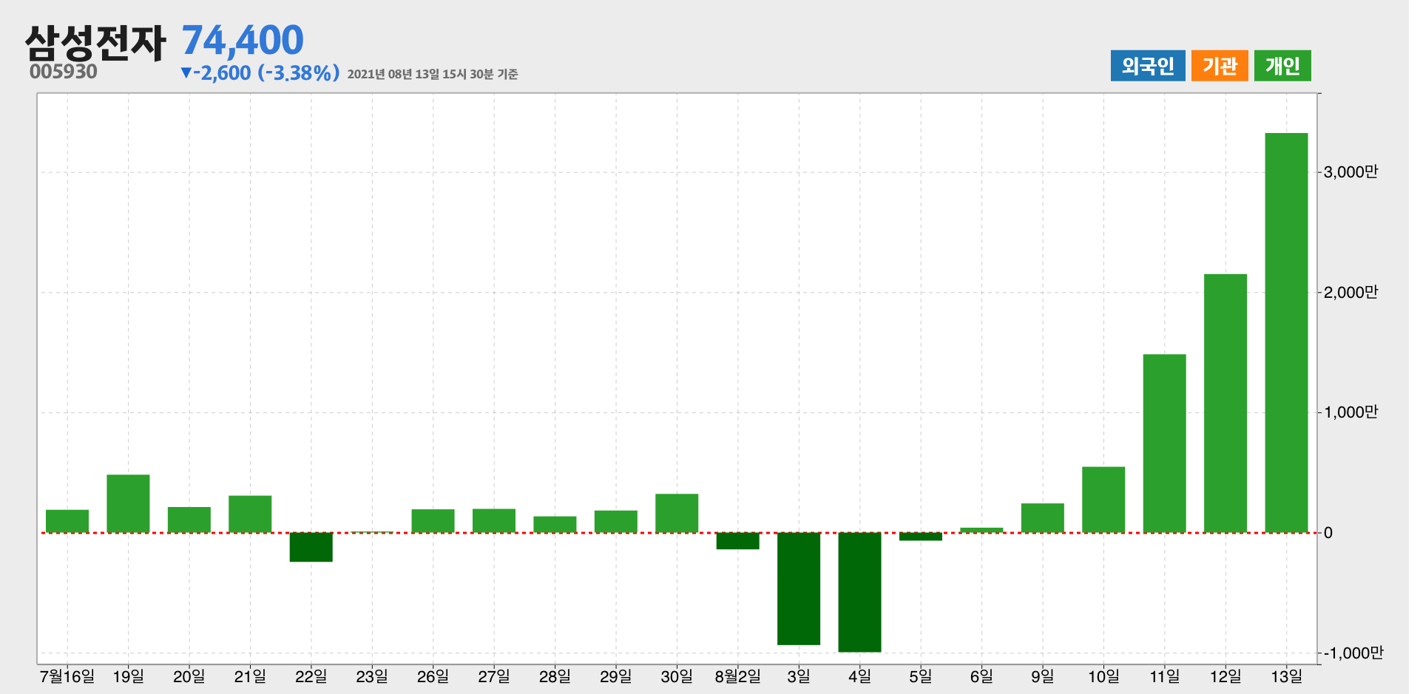The width and height of the screenshot is (1420, 694).
Task: Click the bar for 19일
Action: pos(128,503)
